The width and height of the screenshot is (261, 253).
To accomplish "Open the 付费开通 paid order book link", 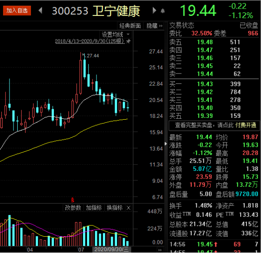I will tap(246, 125).
